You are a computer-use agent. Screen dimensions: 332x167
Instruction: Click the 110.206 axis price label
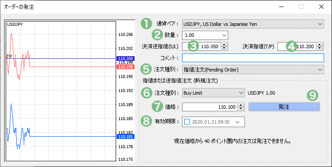(x=126, y=35)
